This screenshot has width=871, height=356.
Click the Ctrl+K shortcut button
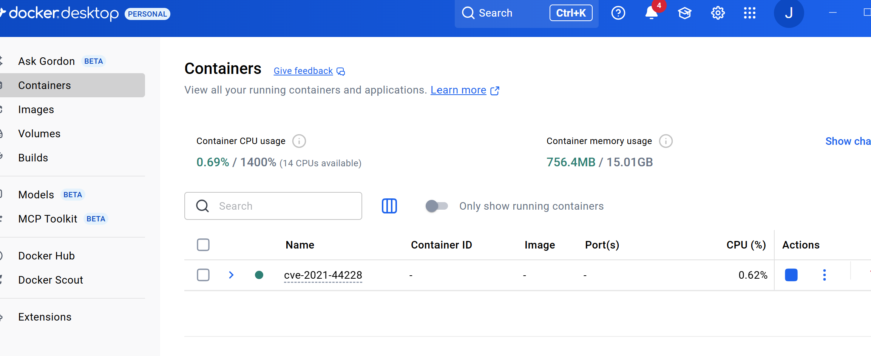(x=571, y=13)
